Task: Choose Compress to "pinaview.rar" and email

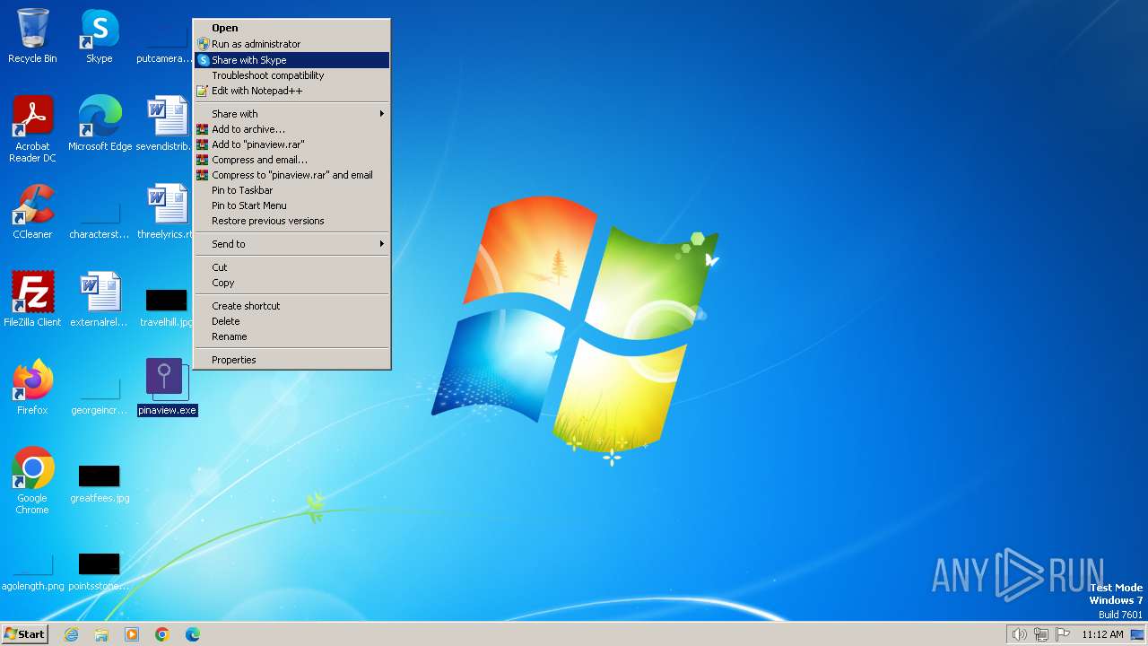Action: pos(292,175)
